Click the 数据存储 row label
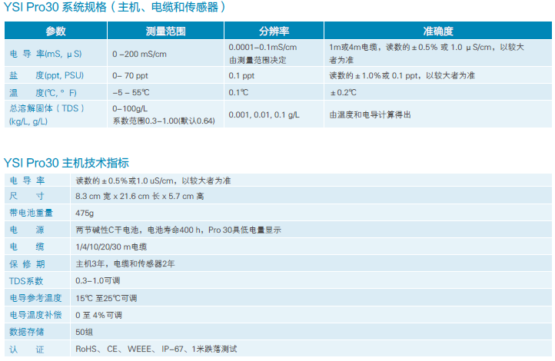This screenshot has width=555, height=361. (27, 331)
